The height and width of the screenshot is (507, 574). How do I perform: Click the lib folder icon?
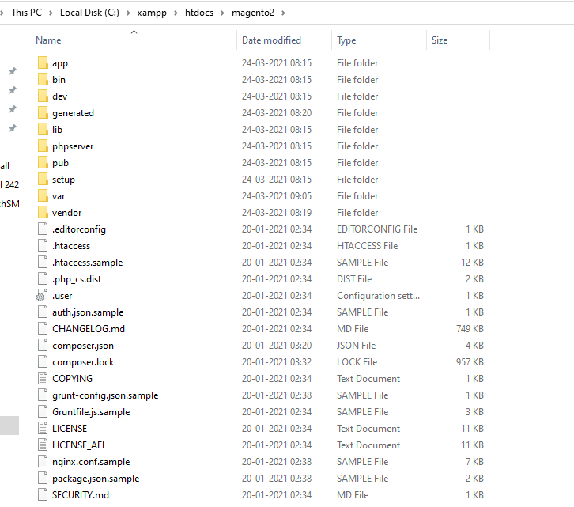[43, 129]
